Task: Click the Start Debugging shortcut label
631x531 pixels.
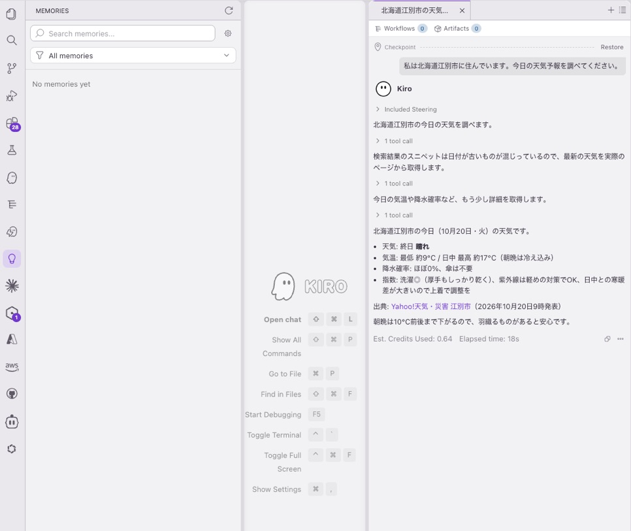Action: click(x=273, y=415)
